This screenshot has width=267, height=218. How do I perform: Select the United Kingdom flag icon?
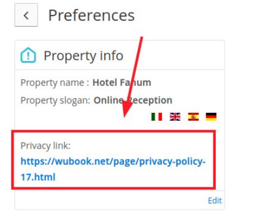[x=175, y=116]
